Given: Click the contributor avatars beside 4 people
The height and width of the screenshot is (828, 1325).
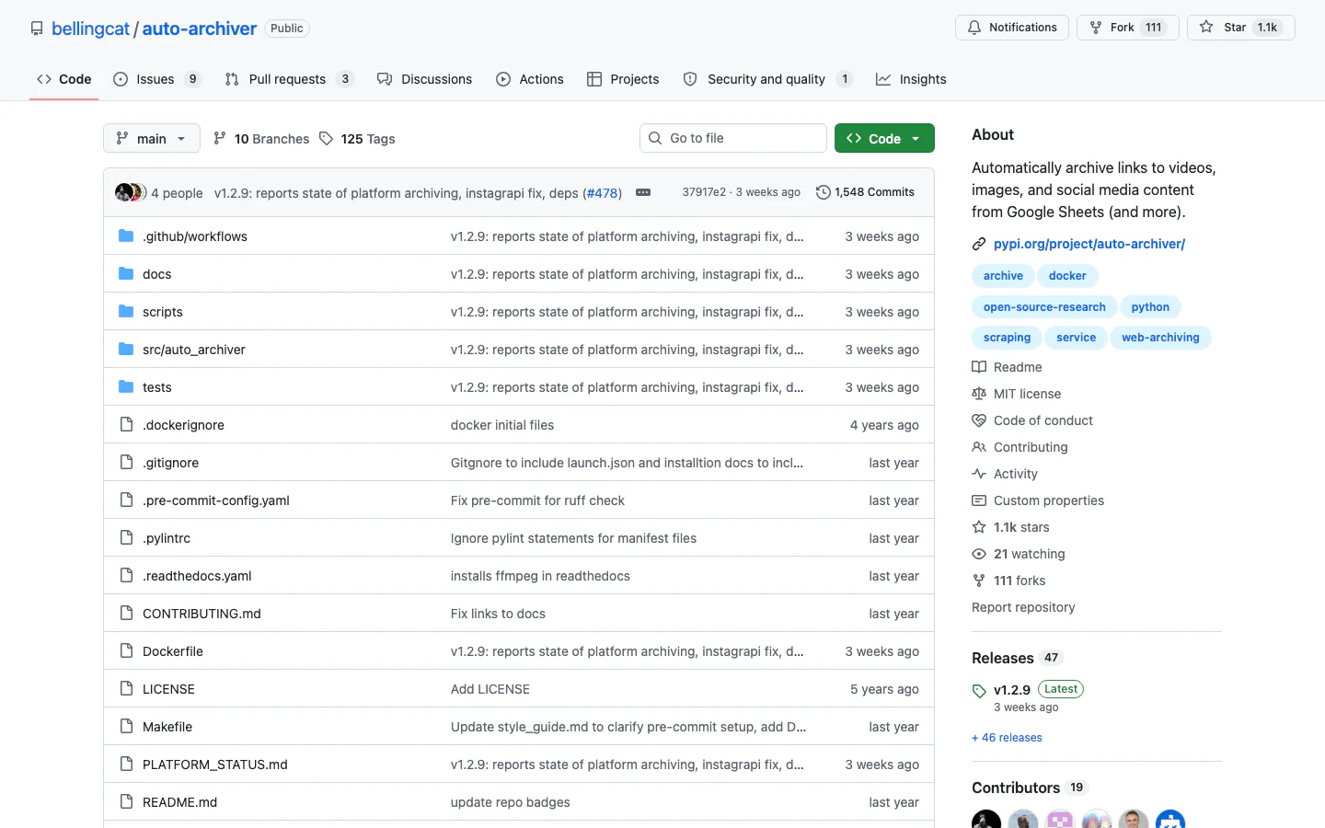Looking at the screenshot, I should 130,192.
